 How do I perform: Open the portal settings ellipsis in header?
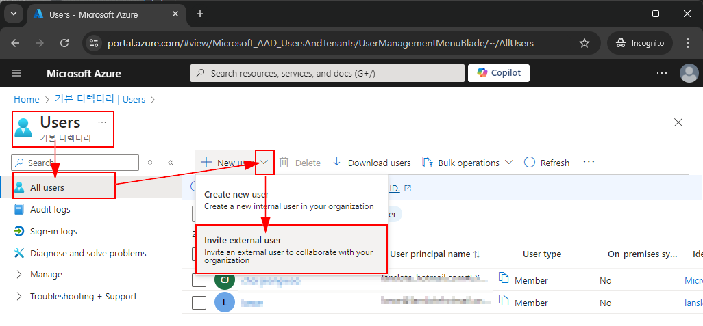click(662, 73)
